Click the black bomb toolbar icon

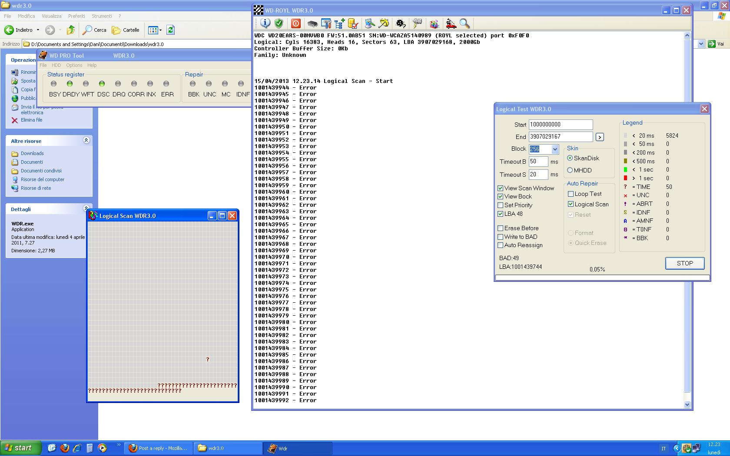(x=401, y=23)
